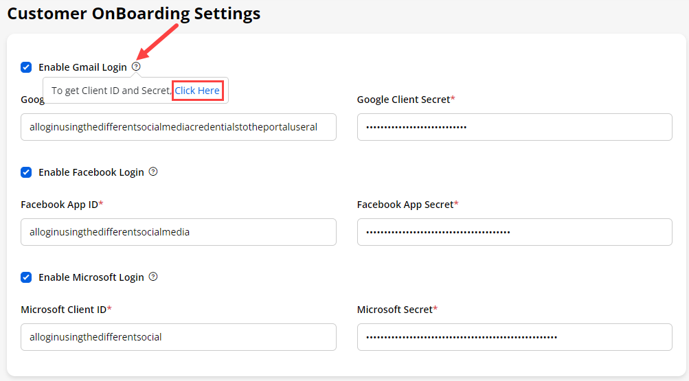
Task: Click the question mark icon beside Enable Microsoft Login
Action: [153, 277]
